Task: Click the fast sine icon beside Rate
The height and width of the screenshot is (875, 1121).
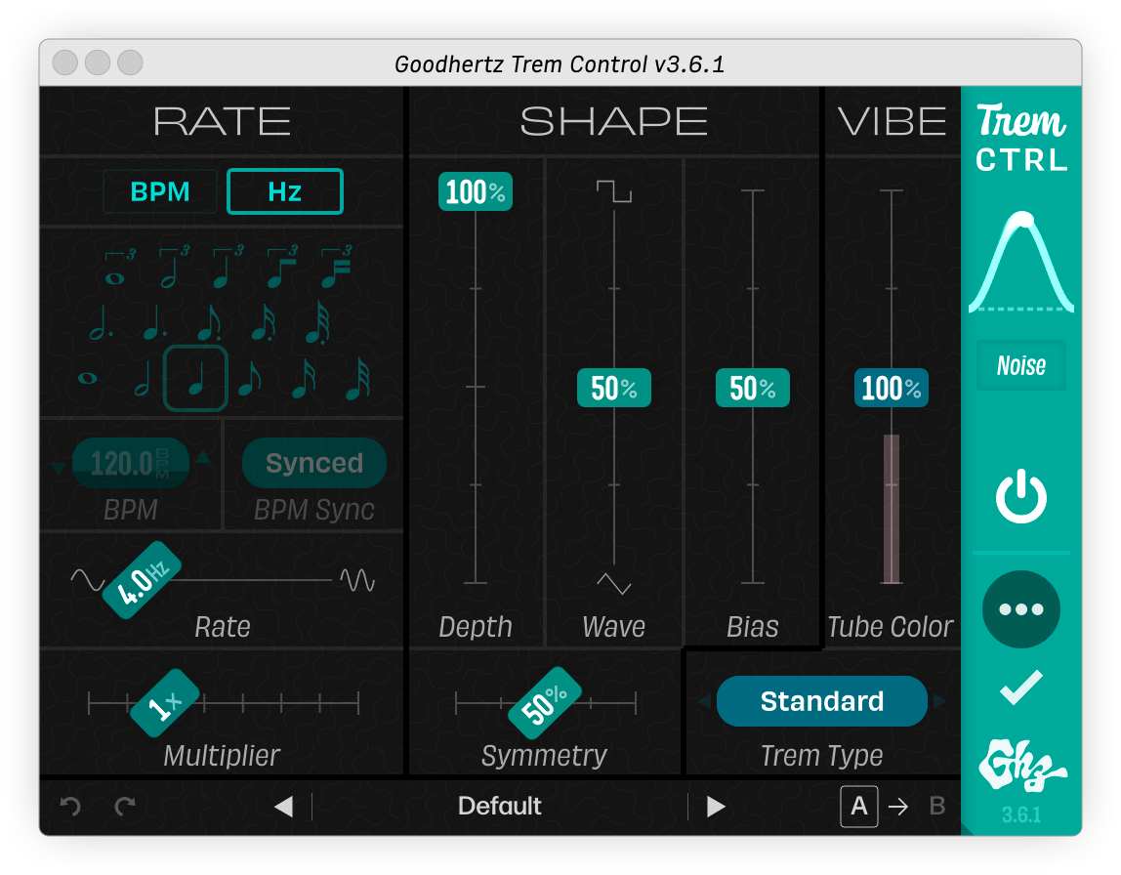Action: 357,580
